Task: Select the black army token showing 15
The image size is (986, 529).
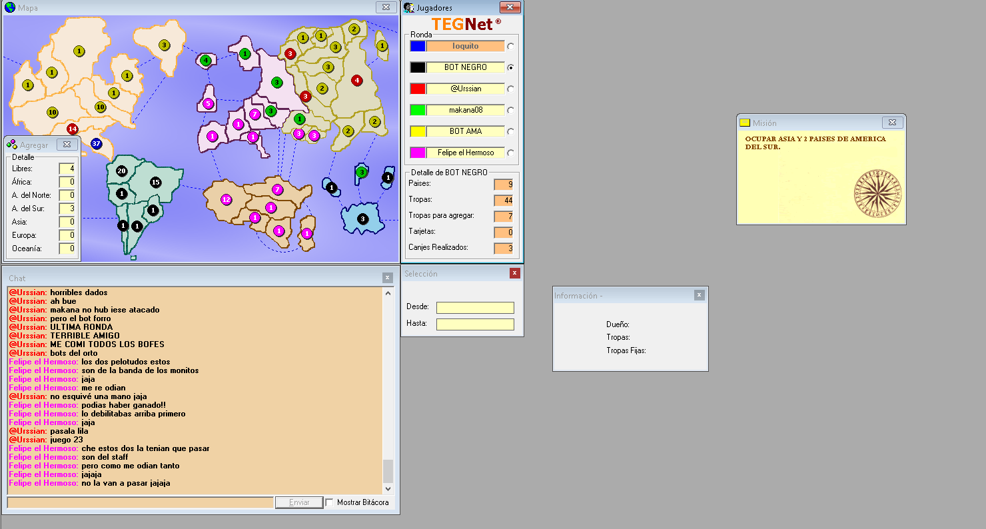Action: pyautogui.click(x=156, y=182)
